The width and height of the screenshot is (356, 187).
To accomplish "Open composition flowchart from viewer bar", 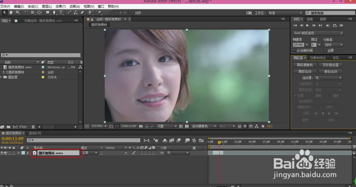I will point(257,126).
